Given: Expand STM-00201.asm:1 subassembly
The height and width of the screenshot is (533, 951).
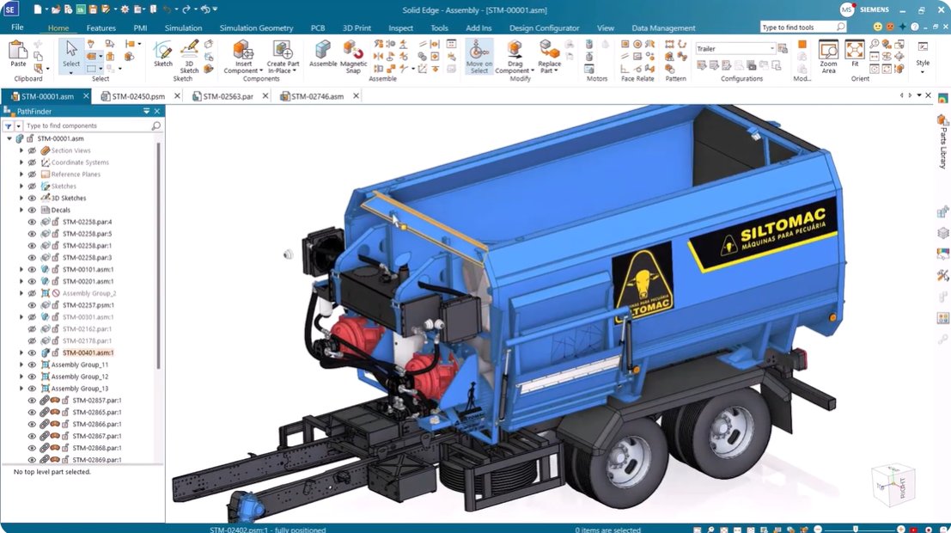Looking at the screenshot, I should tap(21, 281).
